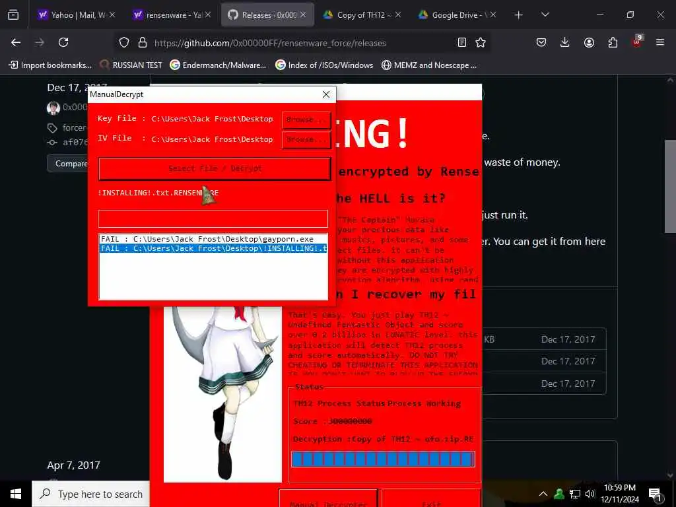The height and width of the screenshot is (507, 676).
Task: Click the Score value in Status
Action: tap(350, 421)
